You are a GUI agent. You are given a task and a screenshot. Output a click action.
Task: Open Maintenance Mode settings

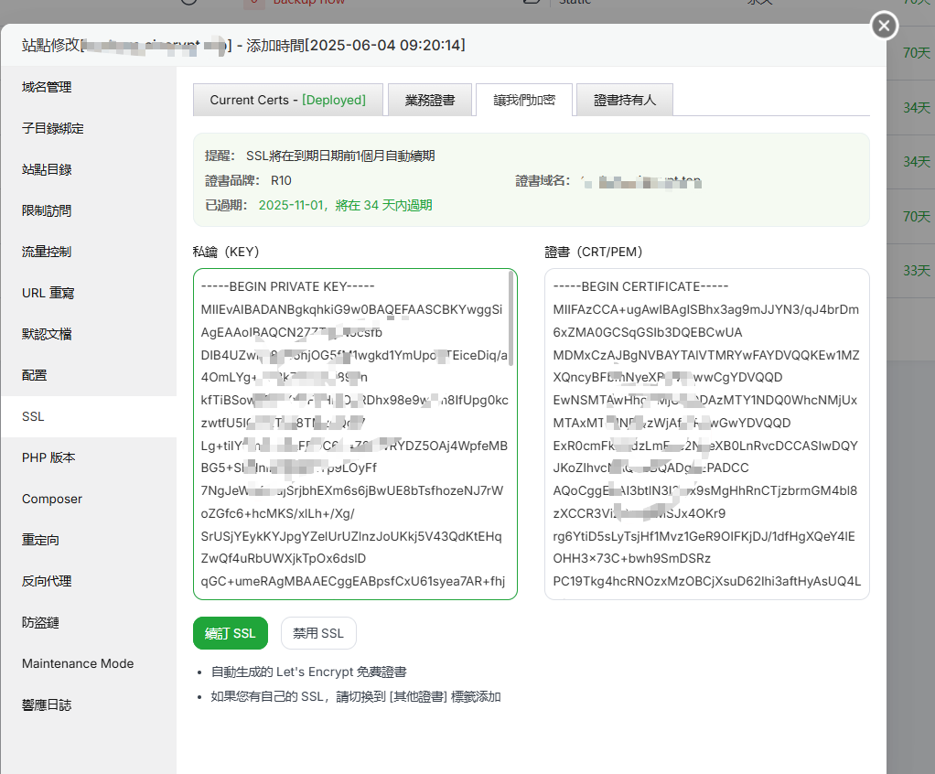78,664
